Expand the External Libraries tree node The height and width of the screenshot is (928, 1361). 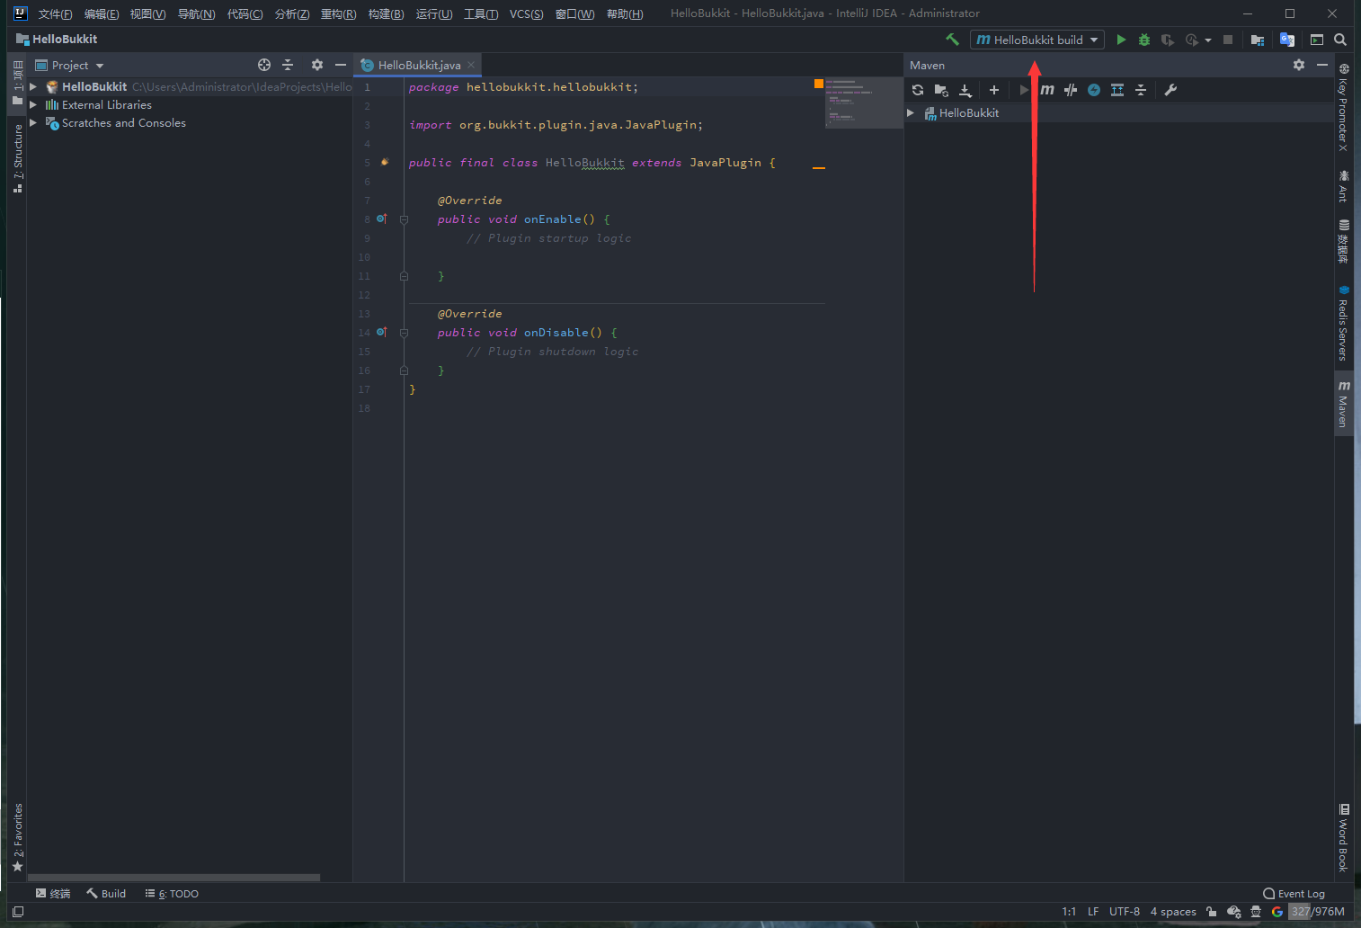[33, 105]
